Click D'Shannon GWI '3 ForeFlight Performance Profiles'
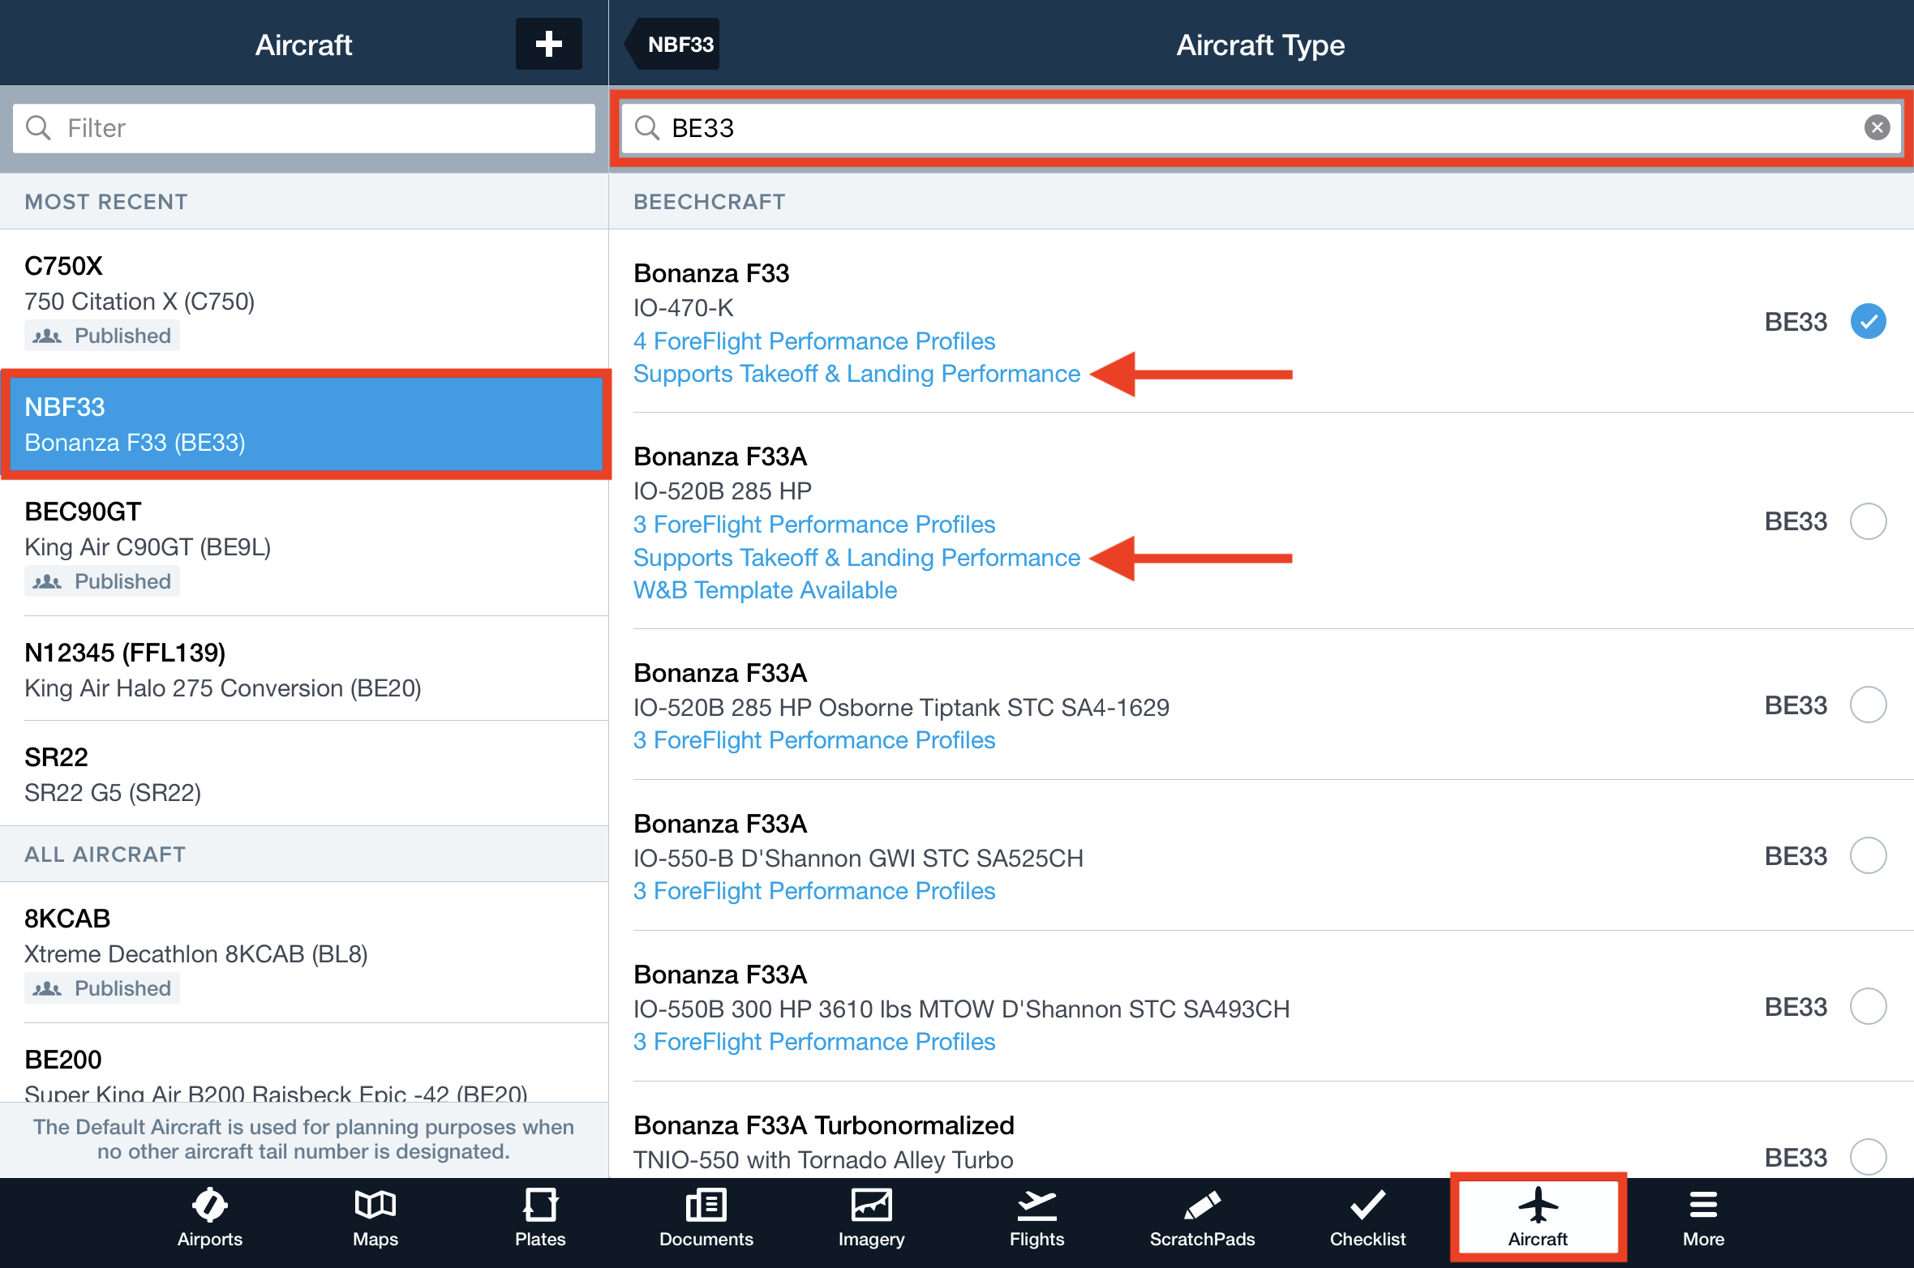 (x=813, y=891)
